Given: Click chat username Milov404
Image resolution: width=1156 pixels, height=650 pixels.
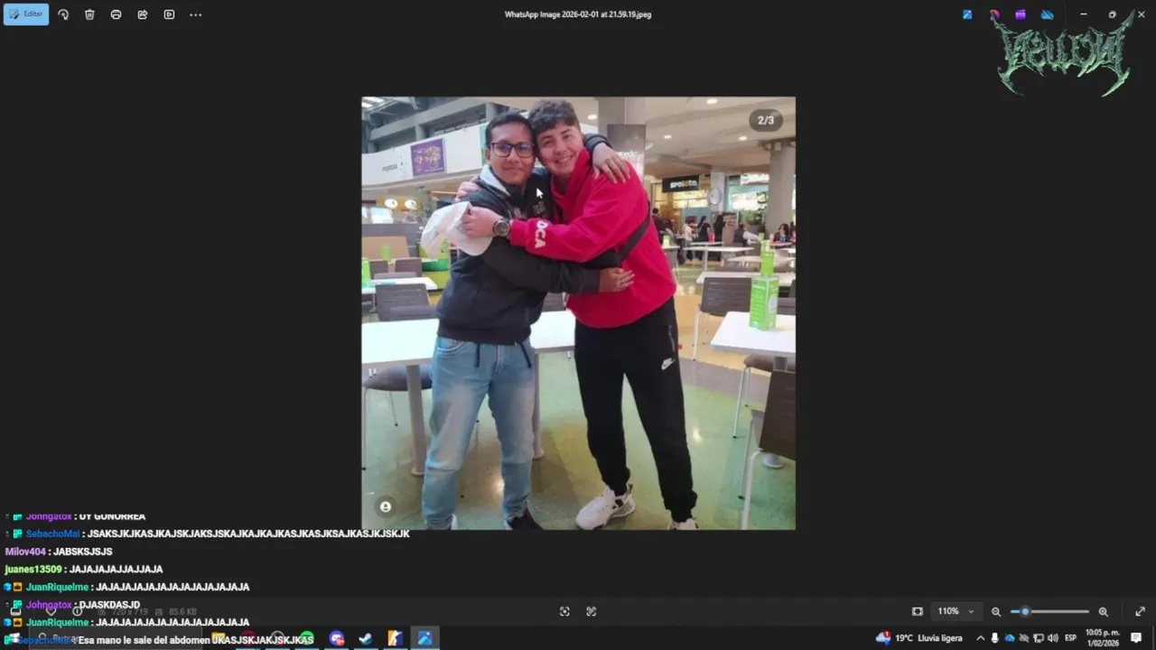Looking at the screenshot, I should (25, 552).
